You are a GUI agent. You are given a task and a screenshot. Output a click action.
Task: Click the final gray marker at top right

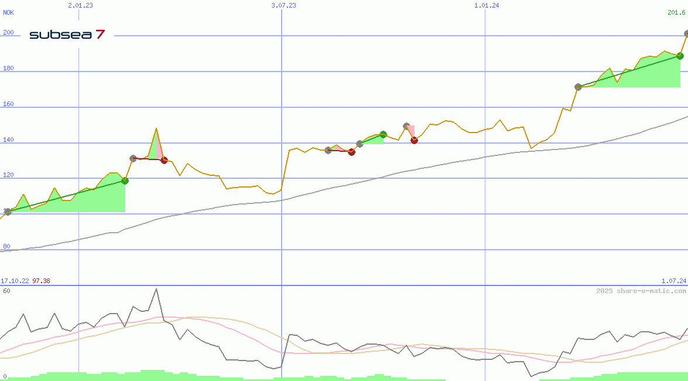click(x=686, y=34)
